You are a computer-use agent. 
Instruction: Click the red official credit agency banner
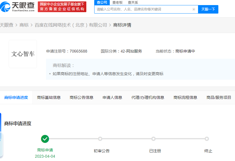click(62, 7)
